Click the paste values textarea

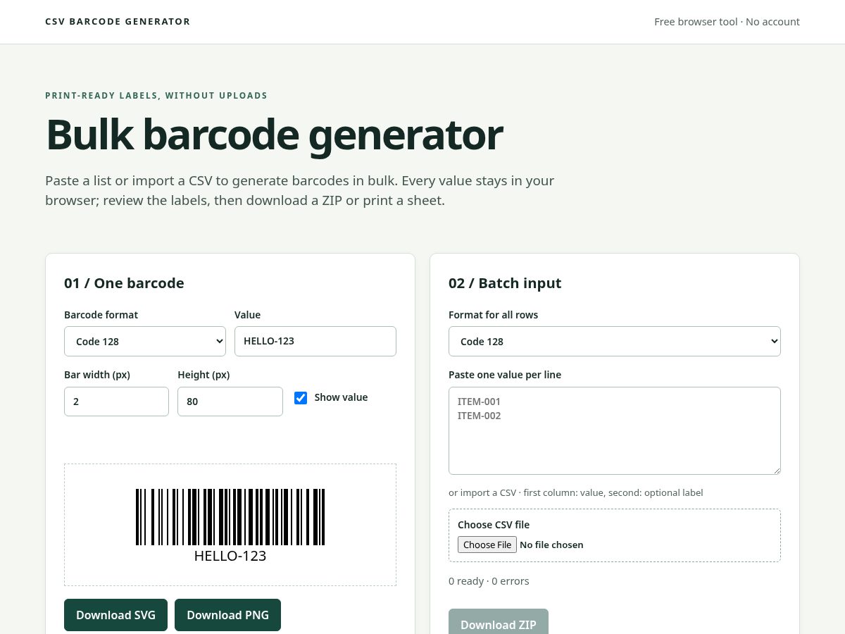(x=615, y=430)
